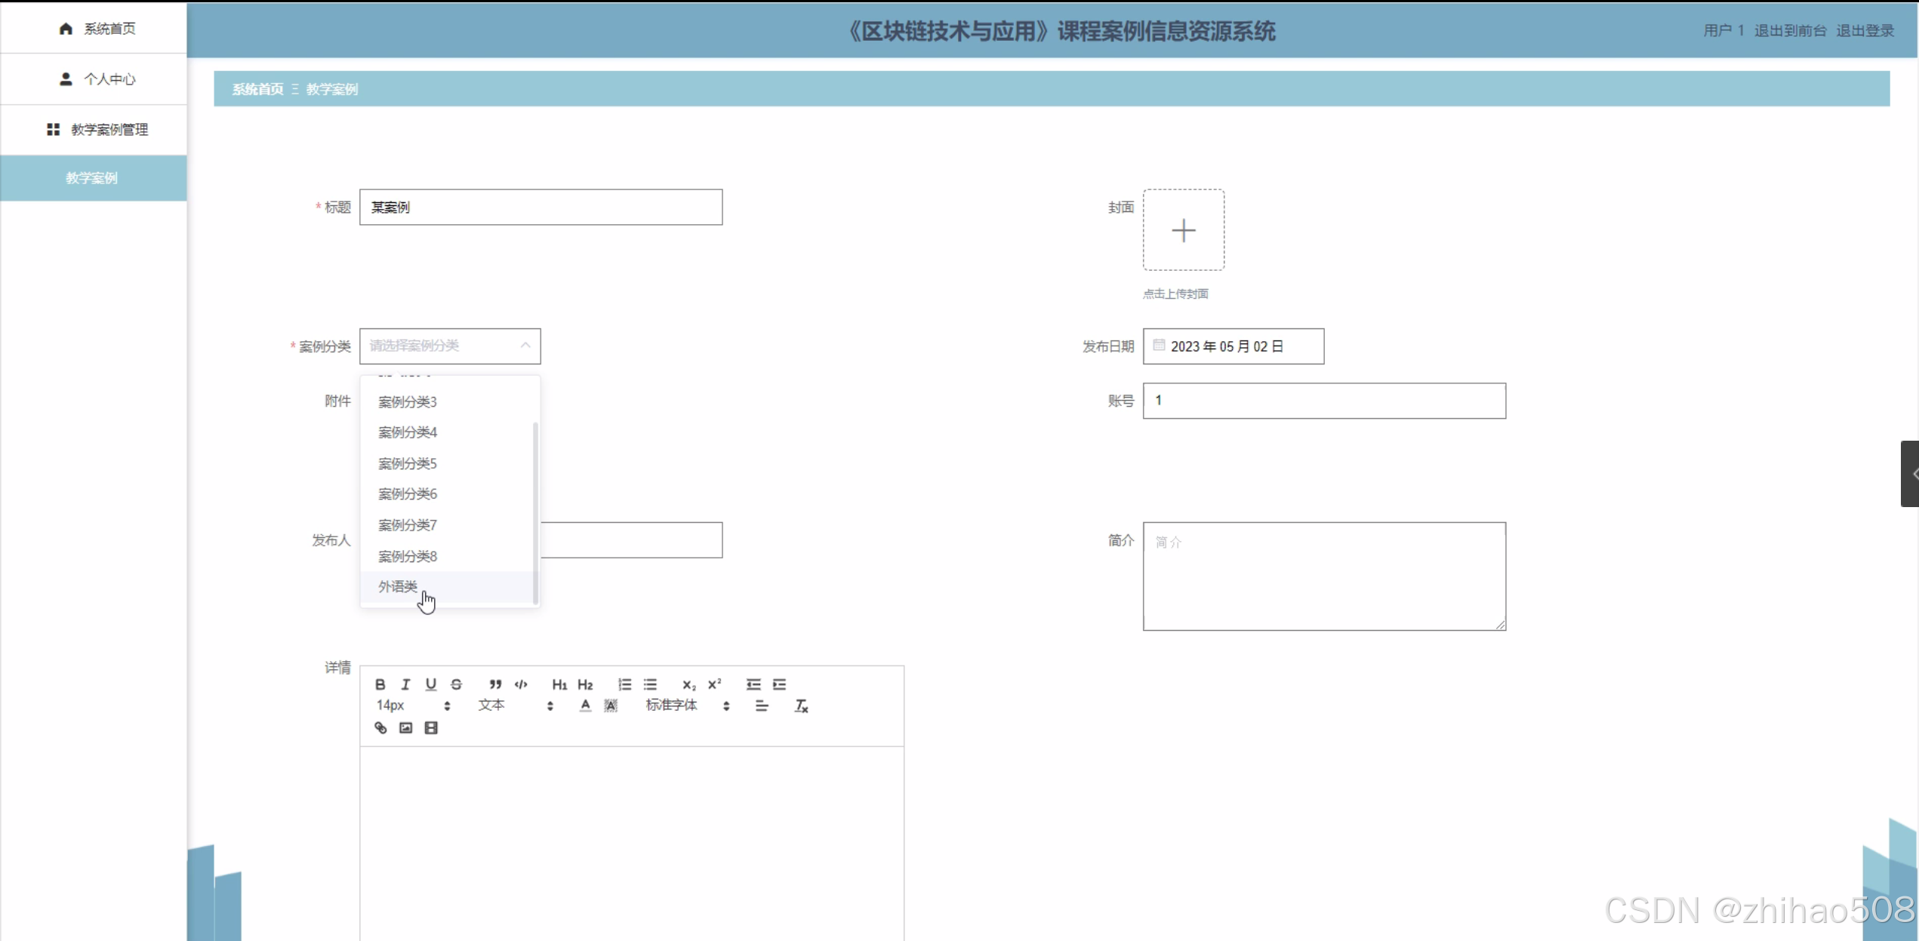This screenshot has width=1919, height=941.
Task: Insert a video in the editor
Action: [431, 727]
